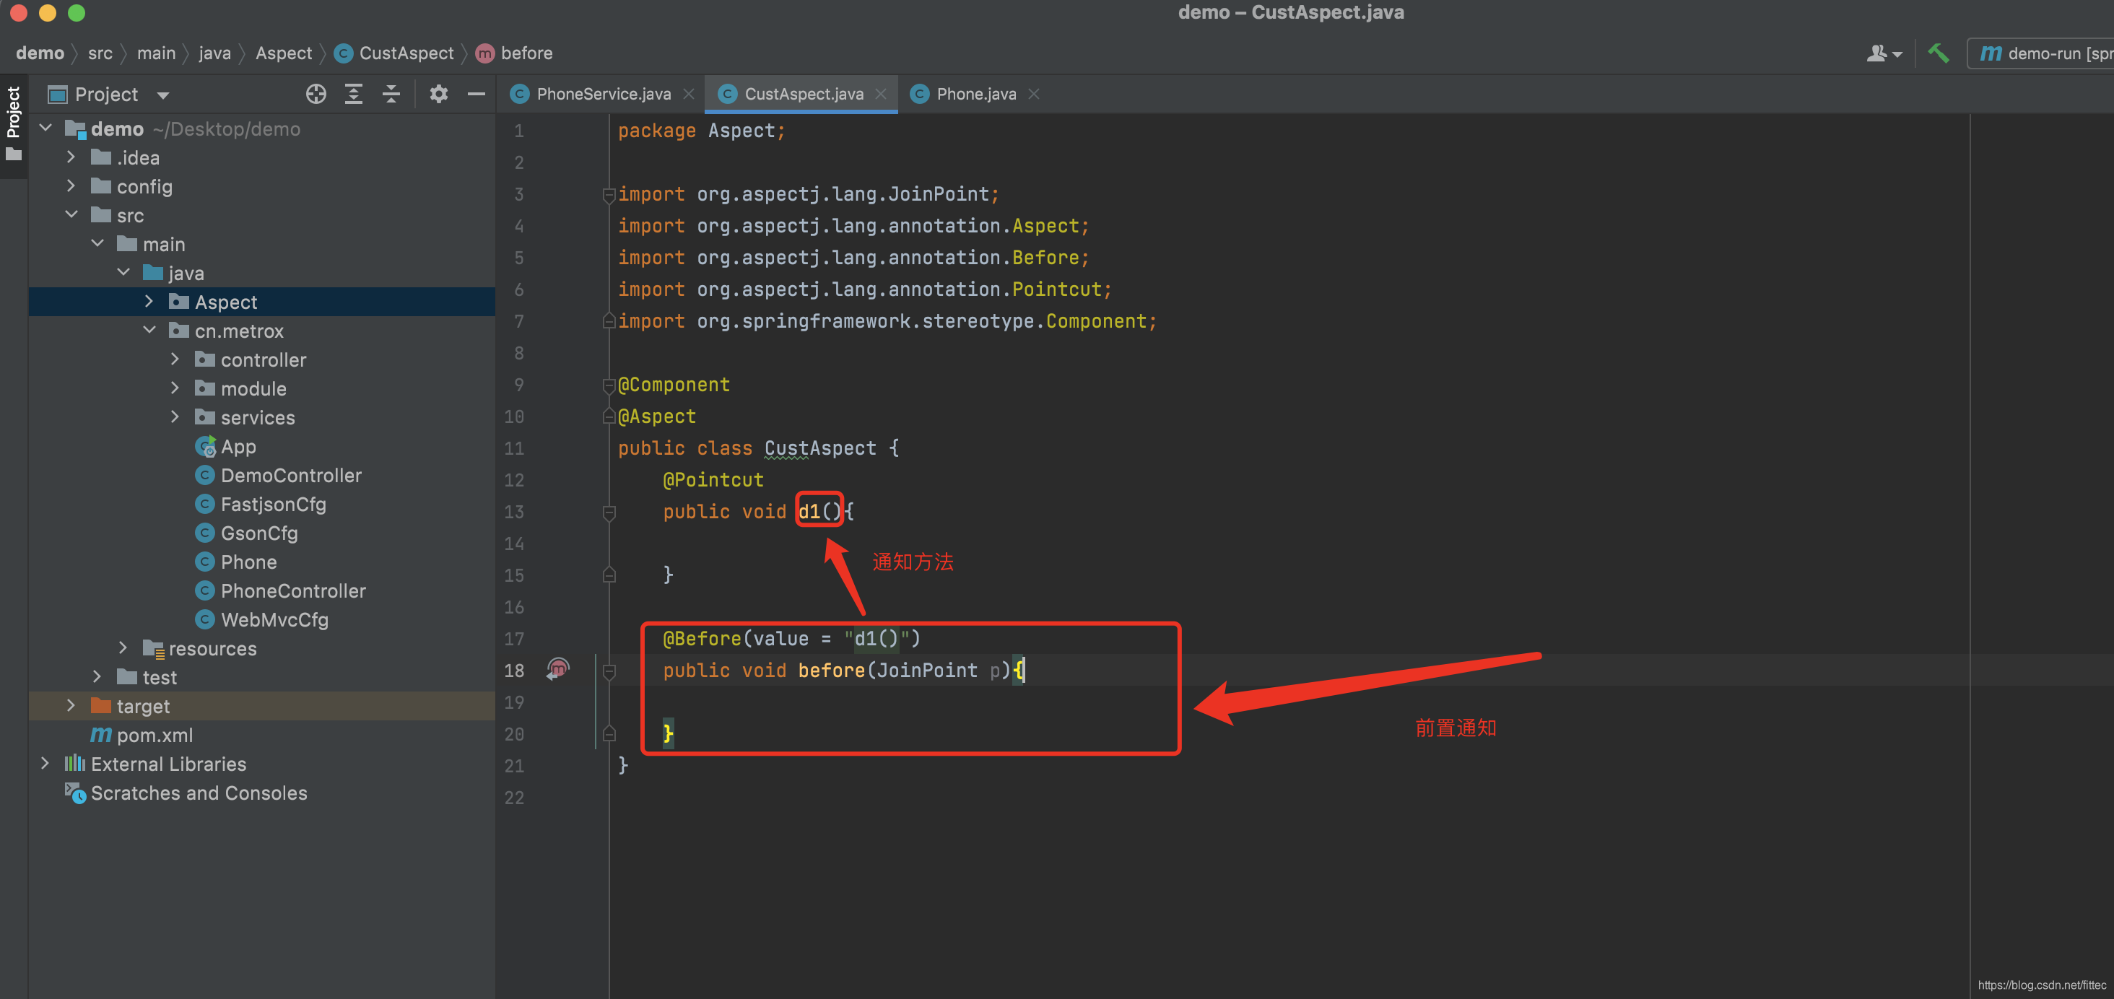Click src in the breadcrumb bar

pos(100,53)
